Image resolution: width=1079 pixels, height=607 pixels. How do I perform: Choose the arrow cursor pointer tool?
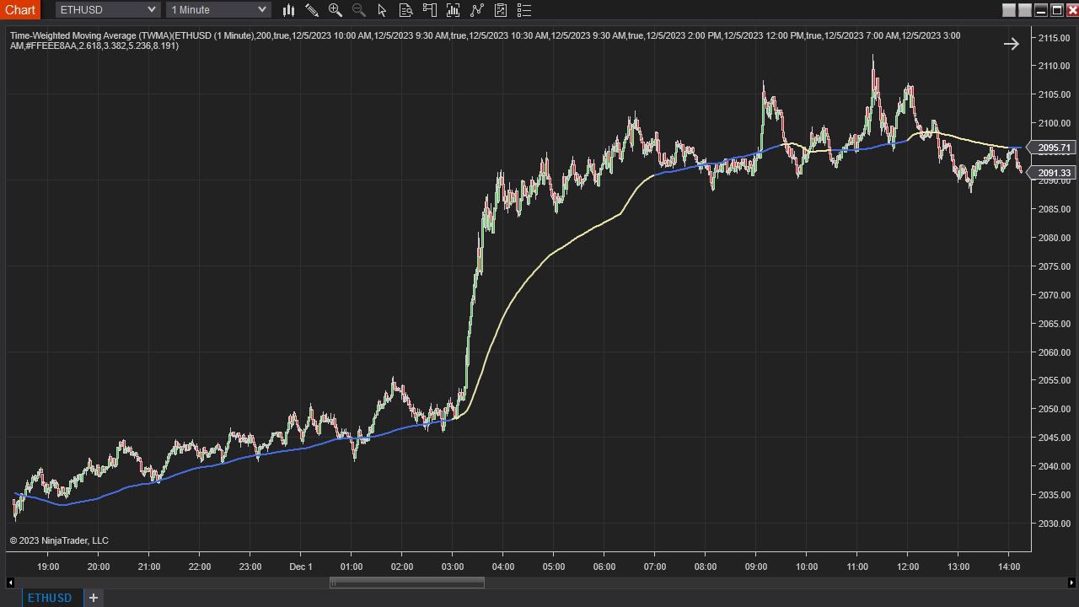[x=383, y=10]
